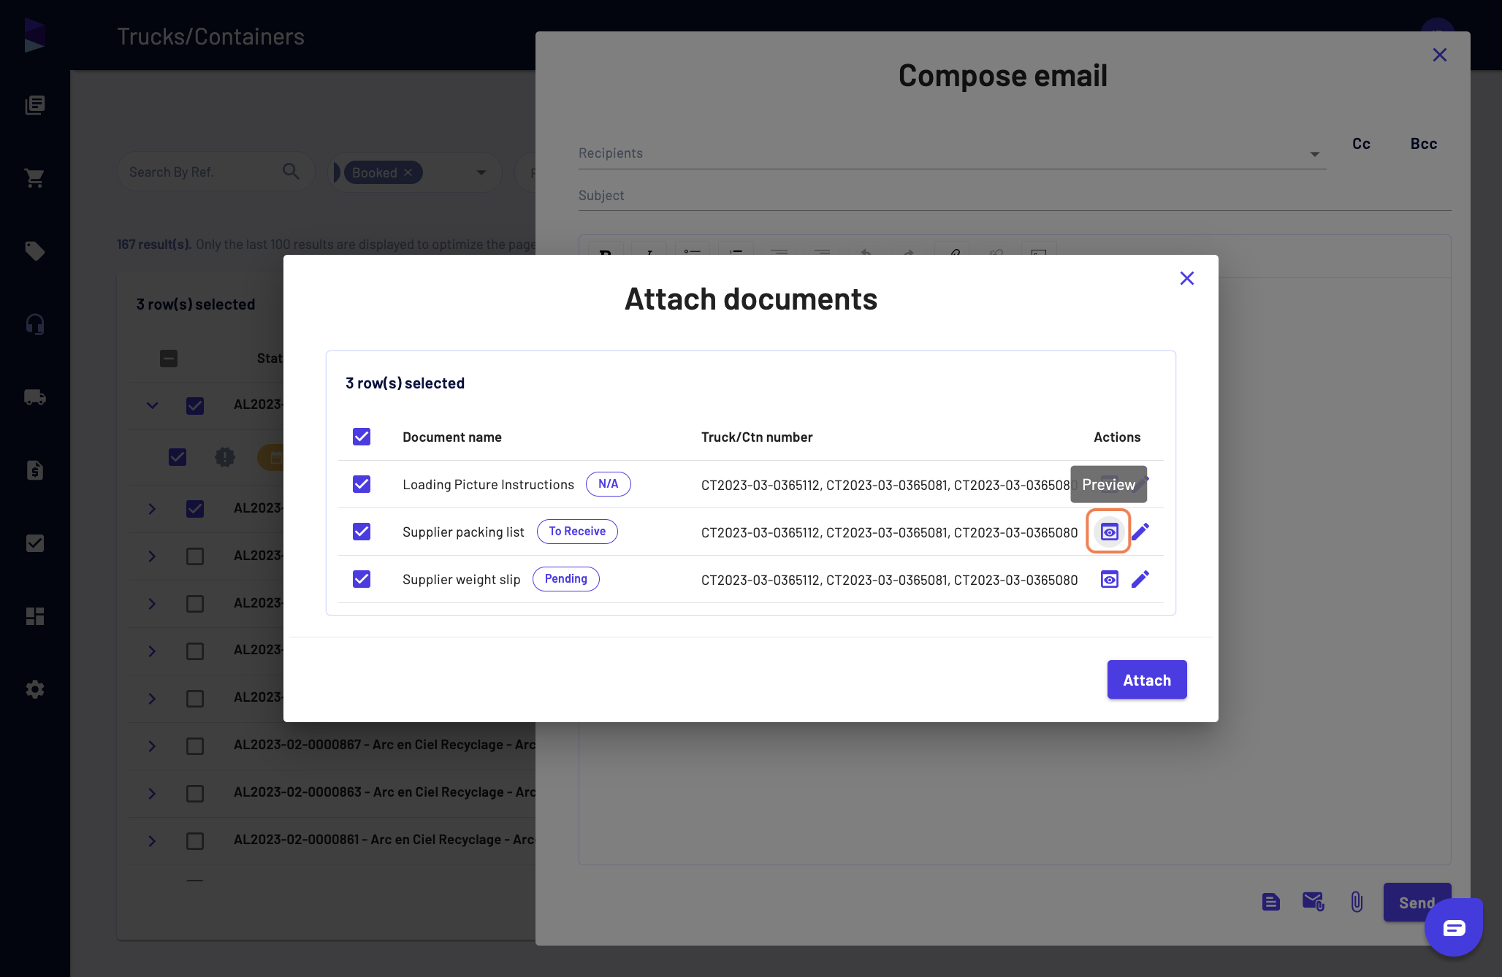1502x977 pixels.
Task: Open the library documents sidebar icon
Action: [x=34, y=105]
